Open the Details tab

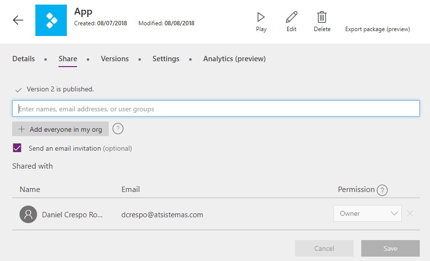[x=23, y=59]
